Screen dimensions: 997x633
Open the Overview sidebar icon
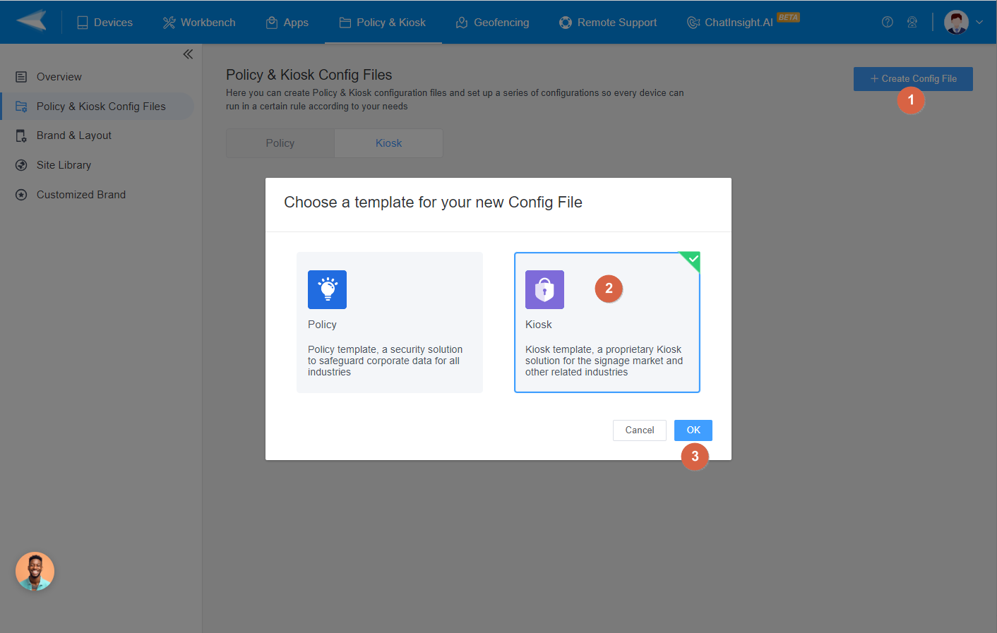tap(21, 76)
